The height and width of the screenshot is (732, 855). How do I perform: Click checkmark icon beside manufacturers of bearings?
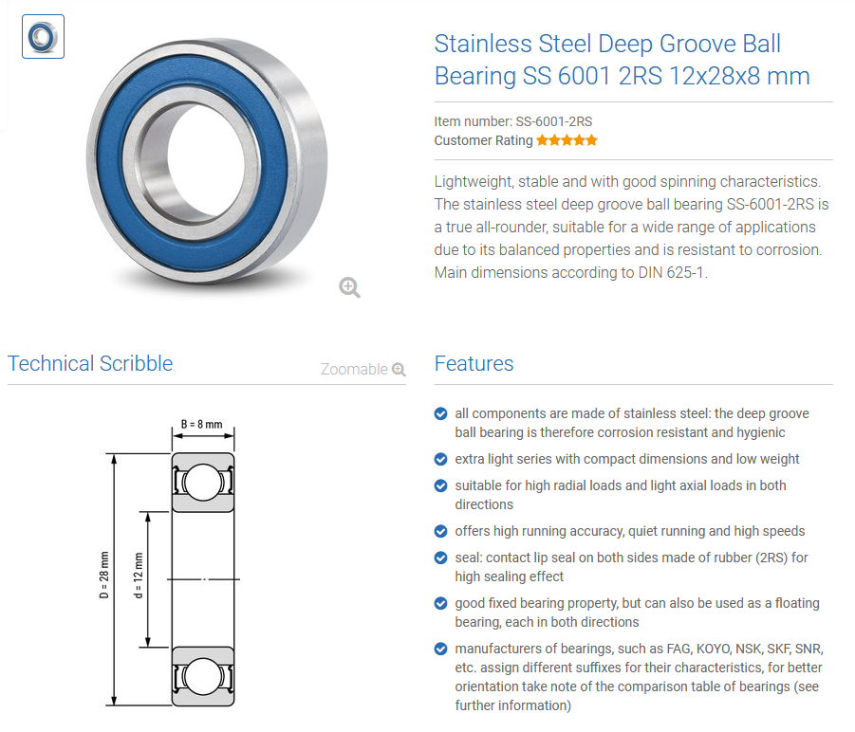pyautogui.click(x=440, y=649)
